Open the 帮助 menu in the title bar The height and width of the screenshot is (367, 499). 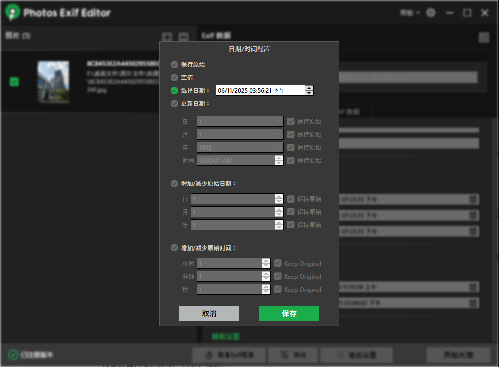click(x=409, y=13)
